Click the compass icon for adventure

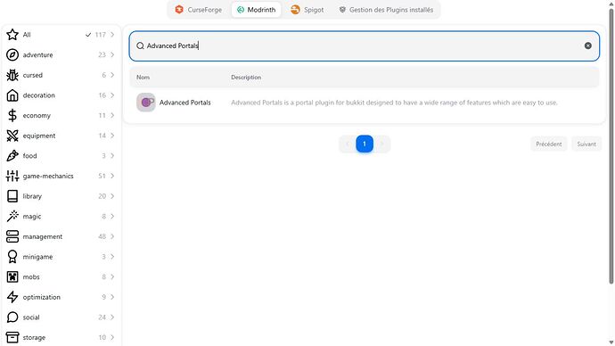[12, 55]
